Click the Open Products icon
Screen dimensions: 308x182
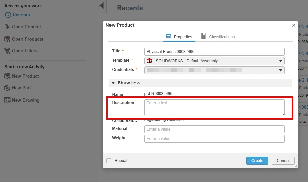[x=7, y=39]
